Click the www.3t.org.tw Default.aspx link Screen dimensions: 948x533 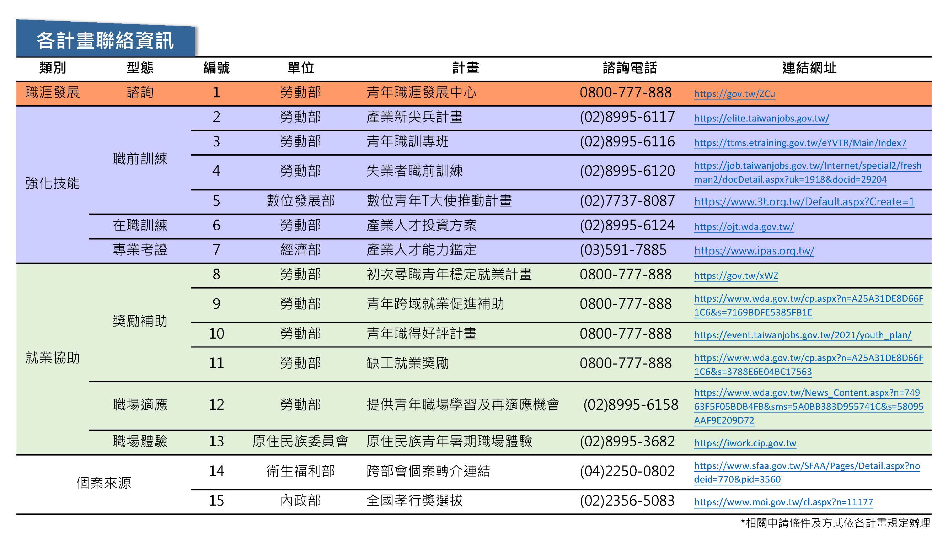[x=804, y=201]
